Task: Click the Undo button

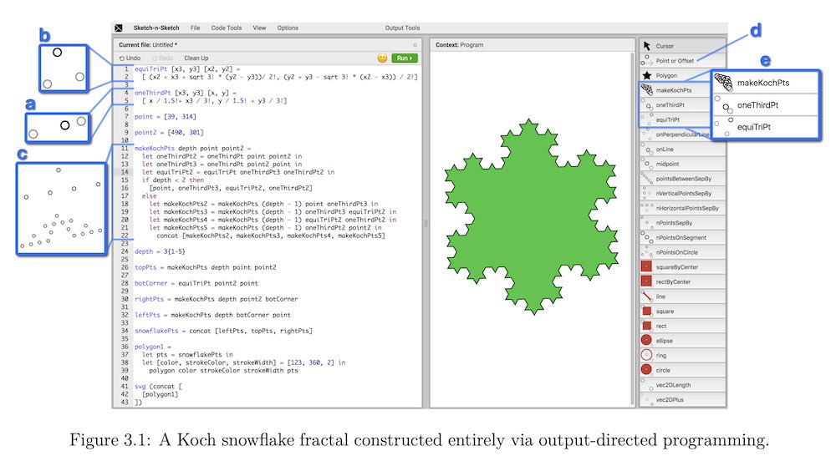Action: 130,58
